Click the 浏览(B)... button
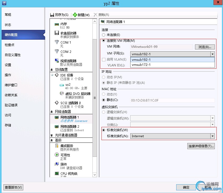Image resolution: width=223 pixels, height=193 pixels. tap(205, 47)
